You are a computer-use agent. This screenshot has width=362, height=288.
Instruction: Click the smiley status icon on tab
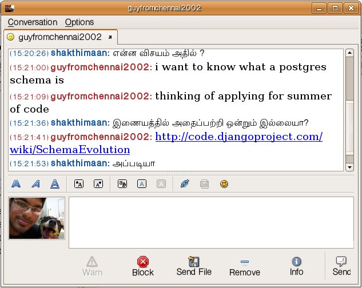tap(11, 37)
